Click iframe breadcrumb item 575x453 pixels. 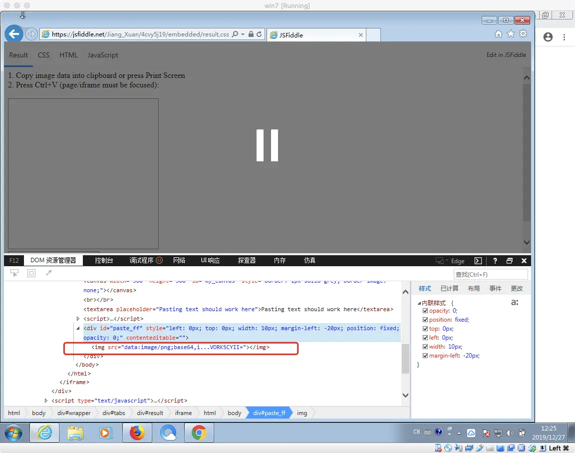(x=183, y=413)
